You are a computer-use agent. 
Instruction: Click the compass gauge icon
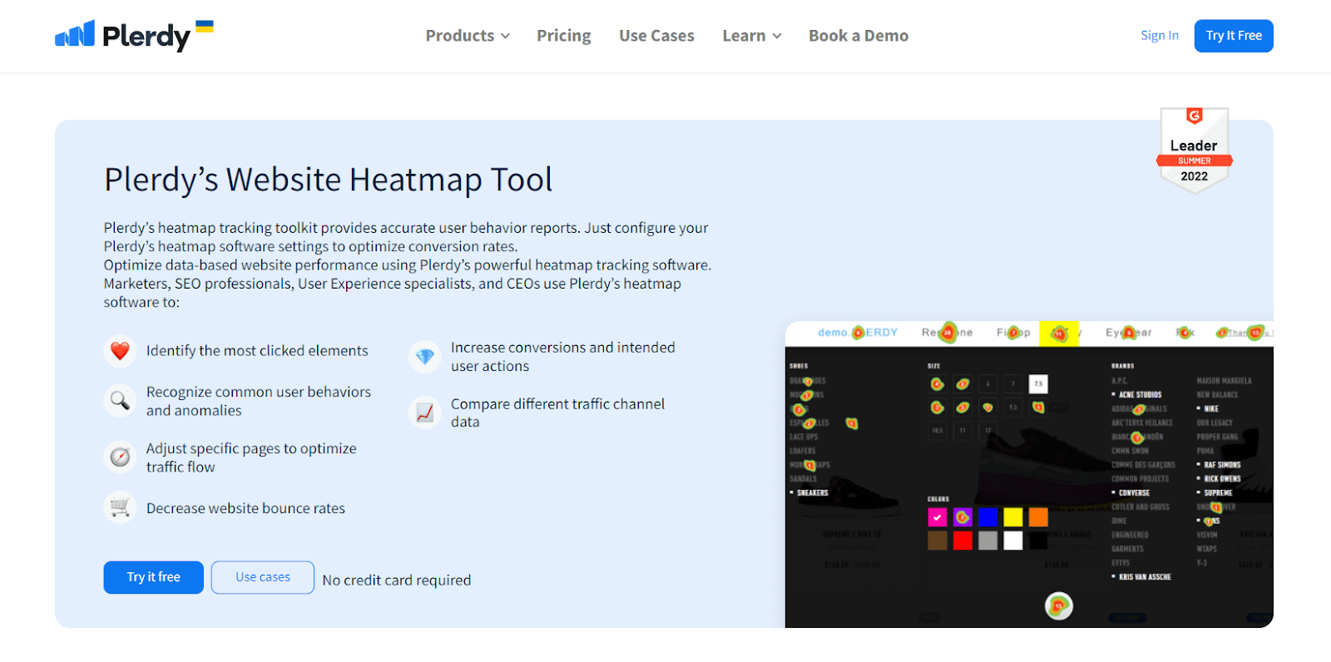coord(120,457)
